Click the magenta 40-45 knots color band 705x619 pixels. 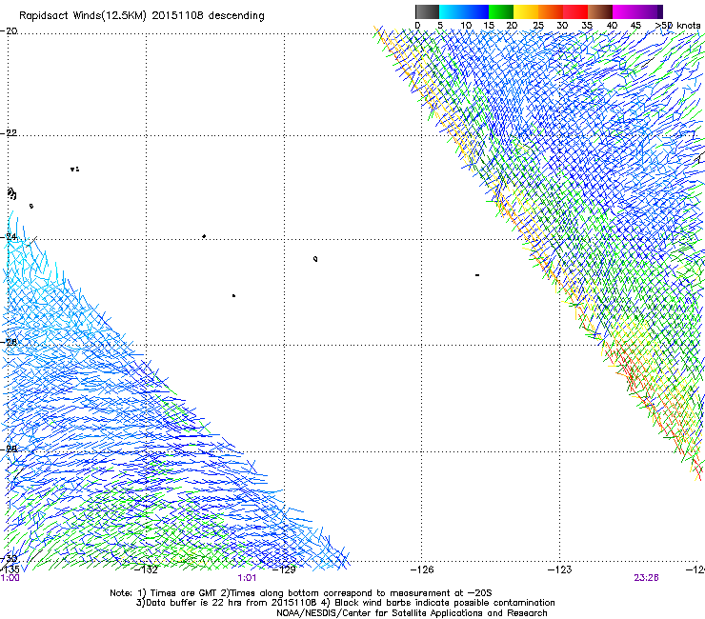625,11
